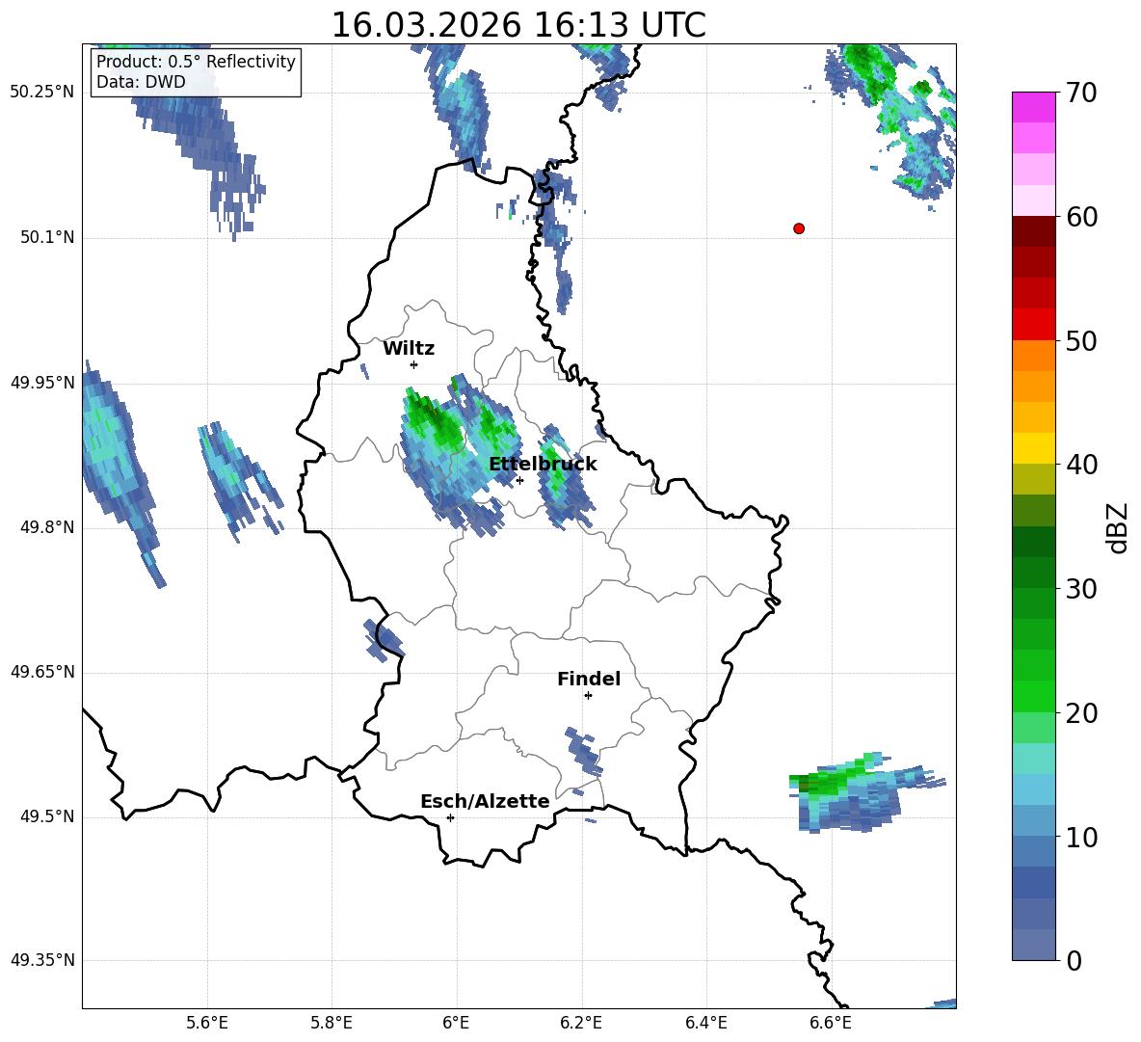
Task: Click the 6.2°E longitude tick label
Action: tap(581, 1023)
